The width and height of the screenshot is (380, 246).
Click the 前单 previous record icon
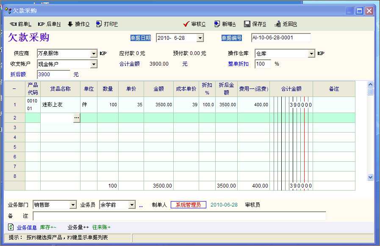click(x=14, y=24)
